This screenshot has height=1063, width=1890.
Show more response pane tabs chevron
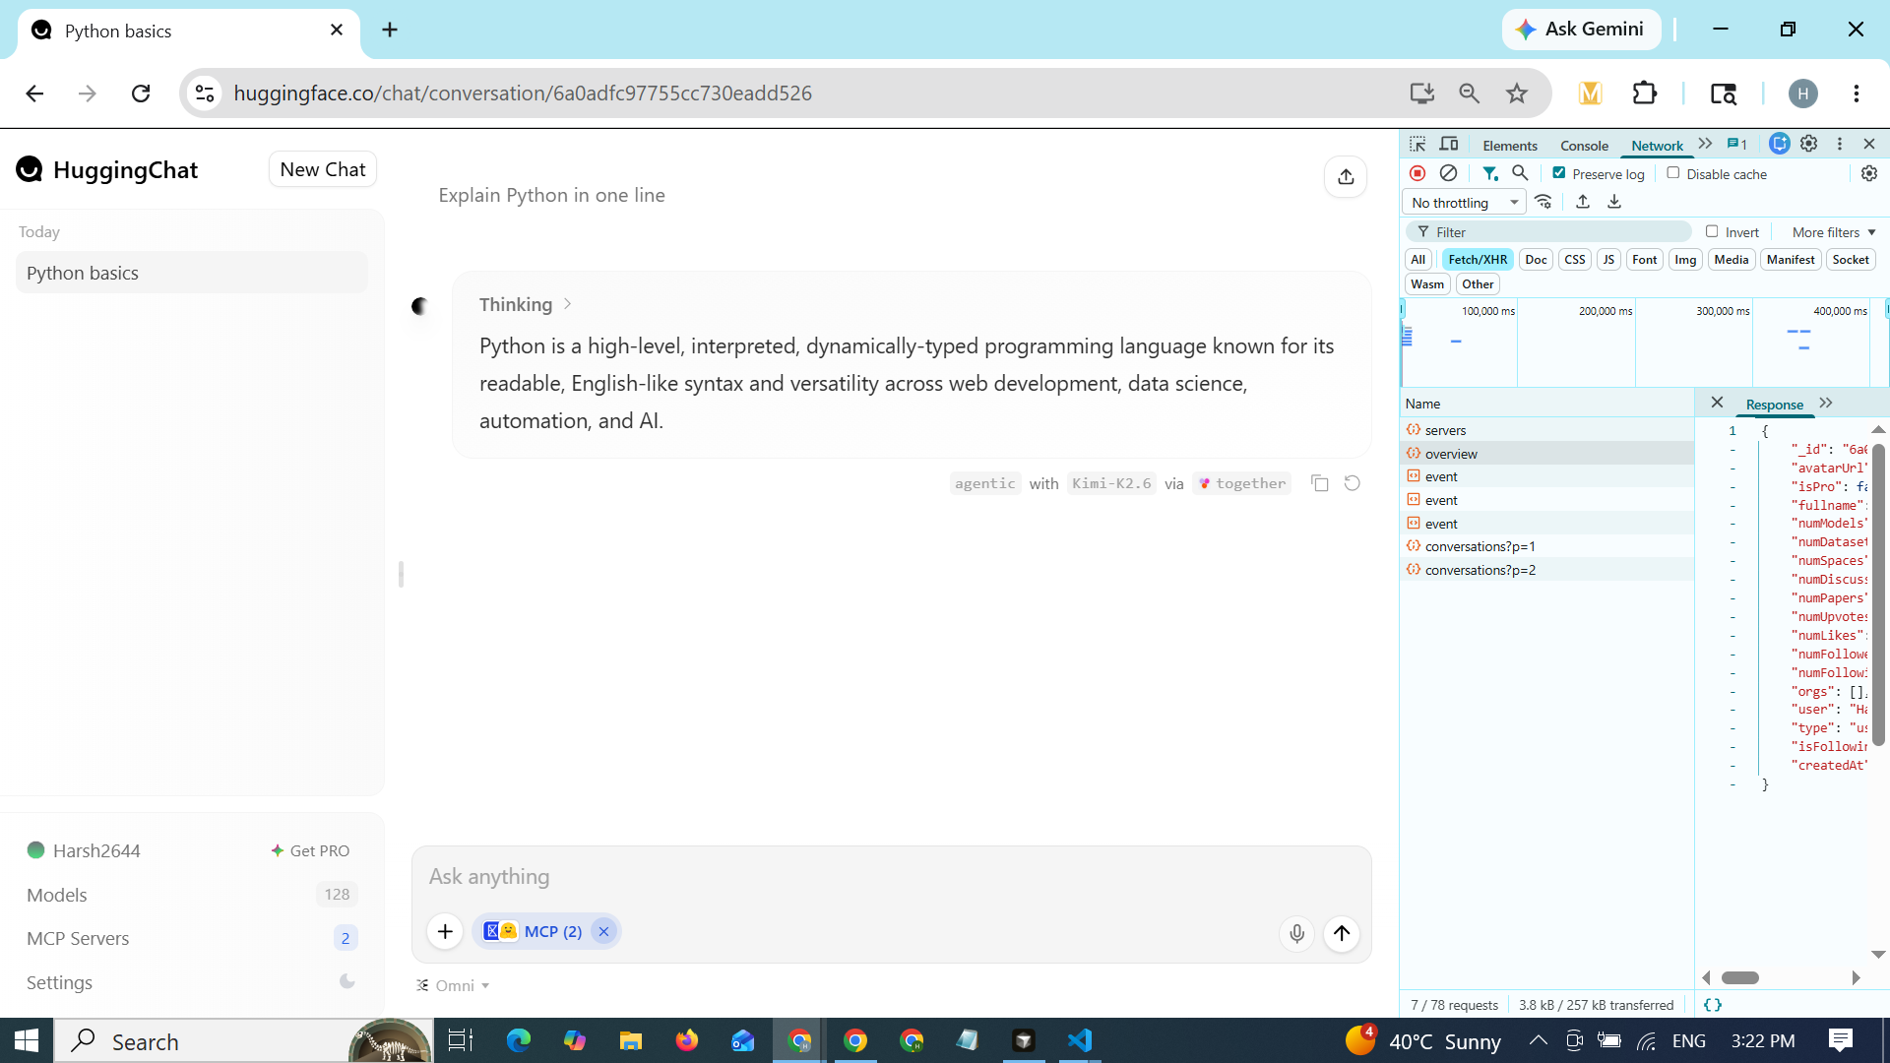coord(1826,403)
